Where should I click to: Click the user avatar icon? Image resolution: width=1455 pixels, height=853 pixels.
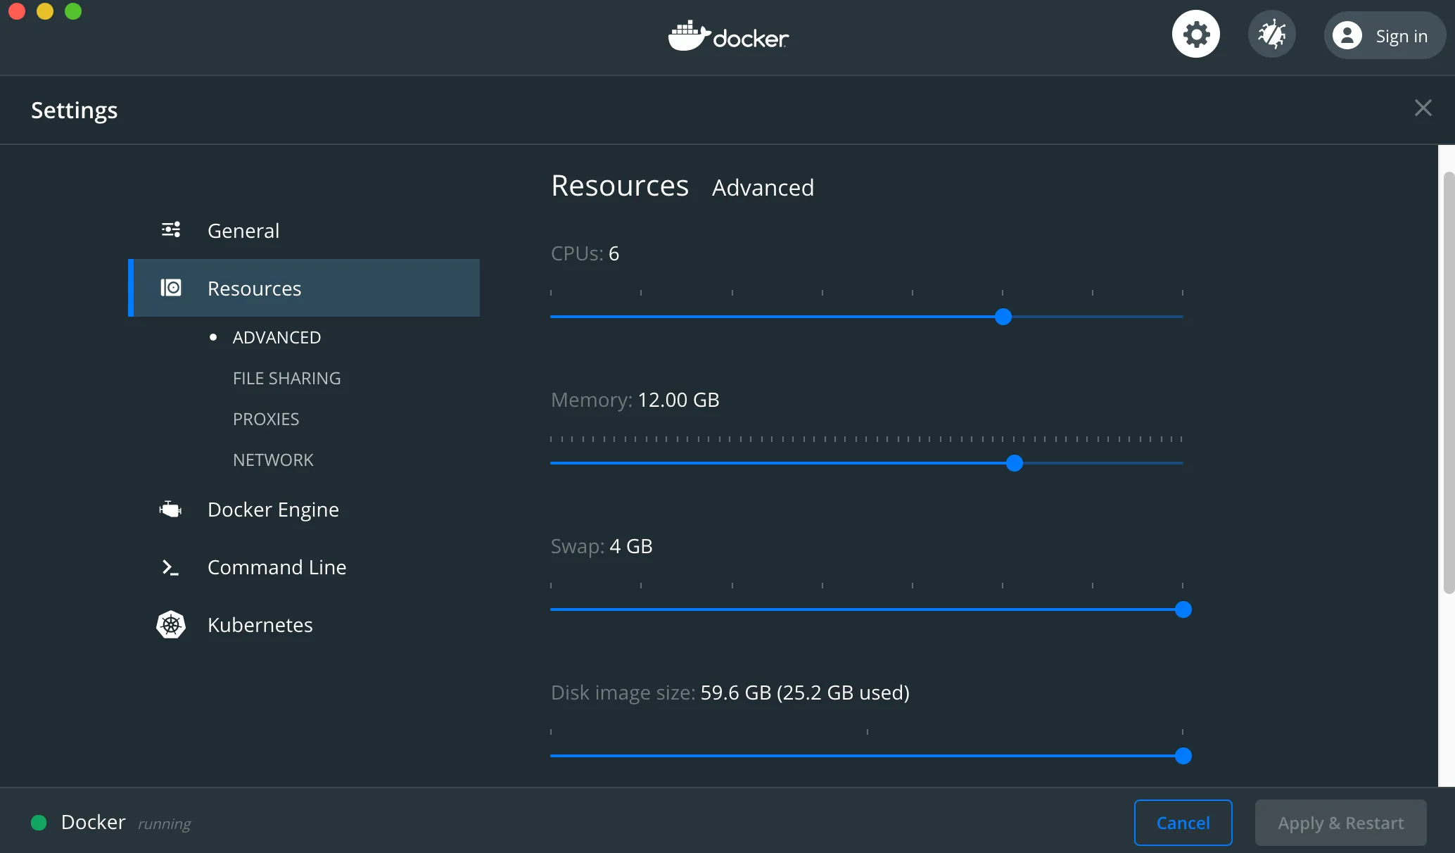pos(1347,36)
